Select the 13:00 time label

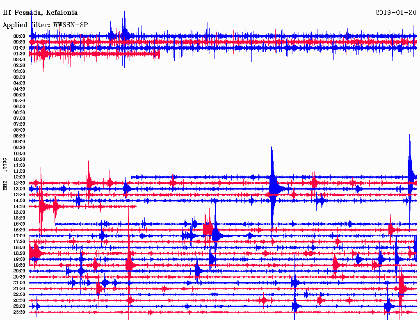coord(19,189)
